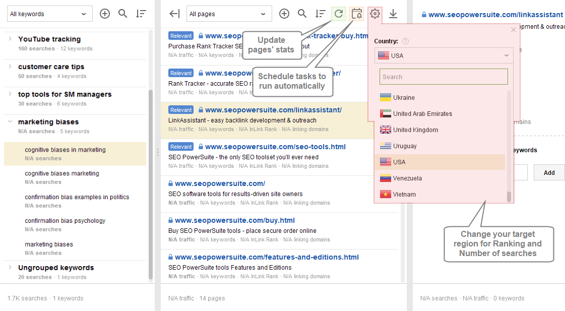This screenshot has height=311, width=565.
Task: Choose Venezuela from the country list
Action: click(x=440, y=178)
